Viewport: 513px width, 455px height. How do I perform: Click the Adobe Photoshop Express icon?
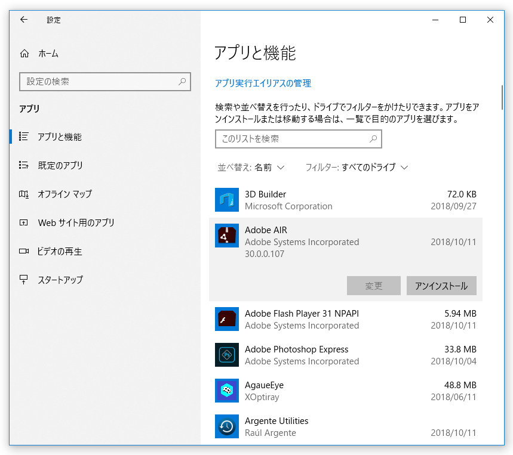tap(227, 355)
